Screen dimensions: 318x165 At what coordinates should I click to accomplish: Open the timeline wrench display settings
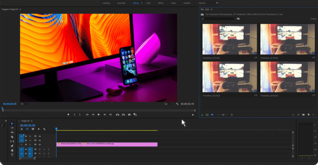45,129
